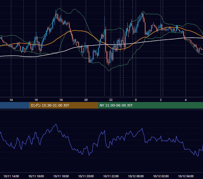Click the 10/11 18:00 date label

pyautogui.click(x=61, y=176)
